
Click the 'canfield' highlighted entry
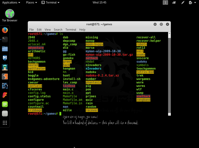(35, 86)
